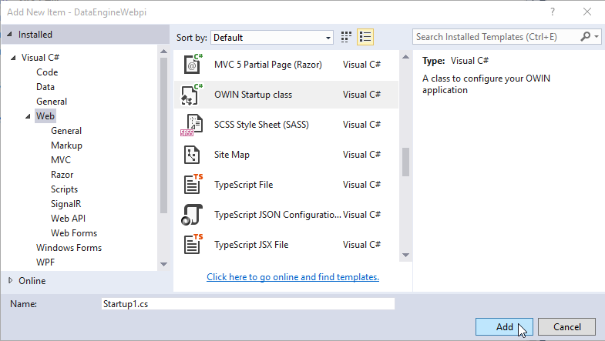Switch to small icons view
This screenshot has width=605, height=341.
346,37
